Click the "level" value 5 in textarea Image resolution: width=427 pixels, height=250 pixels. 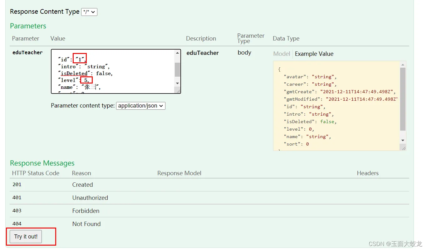click(86, 80)
